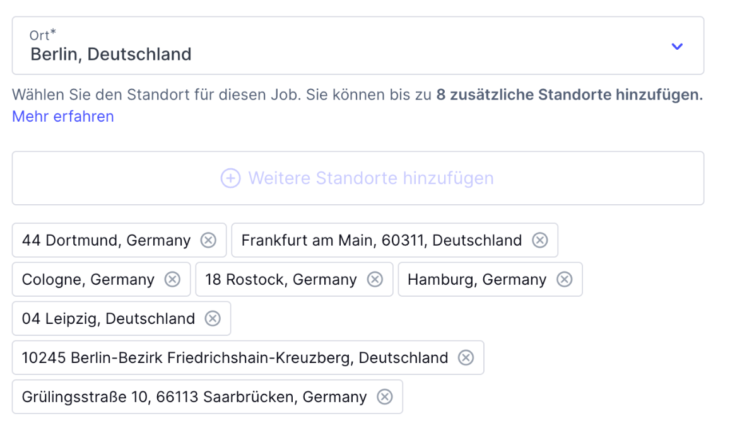This screenshot has width=730, height=426.
Task: Click the Frankfurt am Main chip text
Action: click(381, 240)
